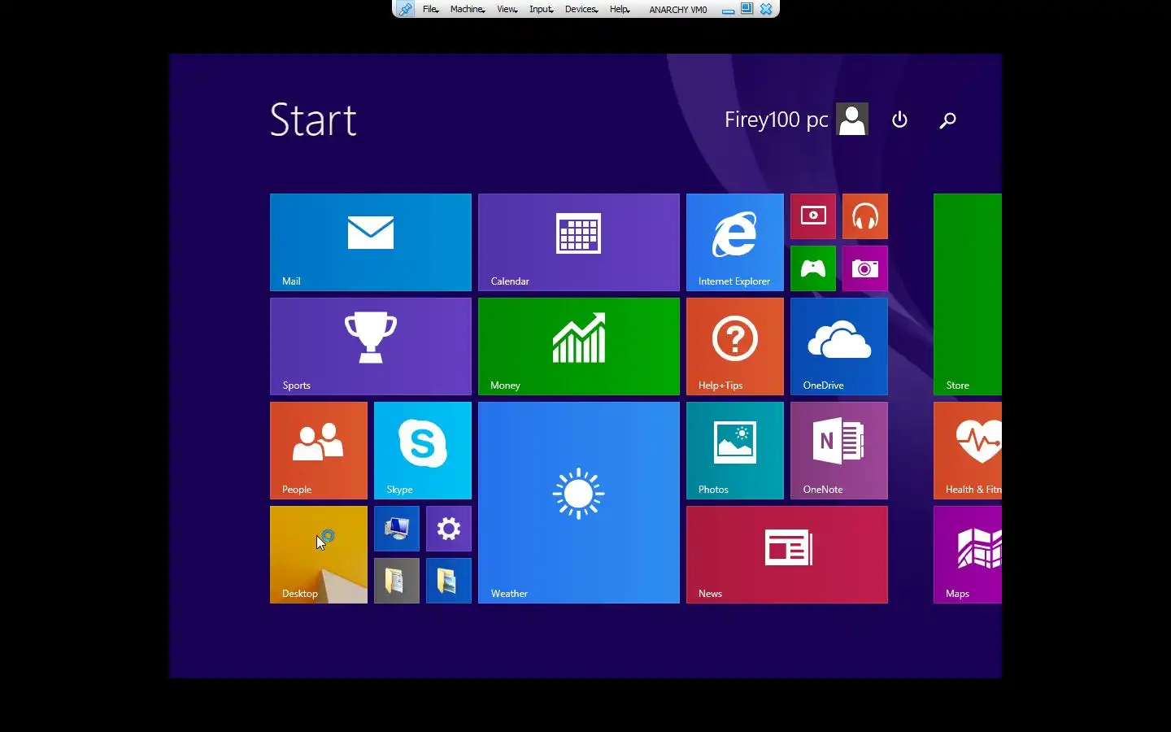
Task: Open the gray Documents folder tile
Action: tap(397, 581)
